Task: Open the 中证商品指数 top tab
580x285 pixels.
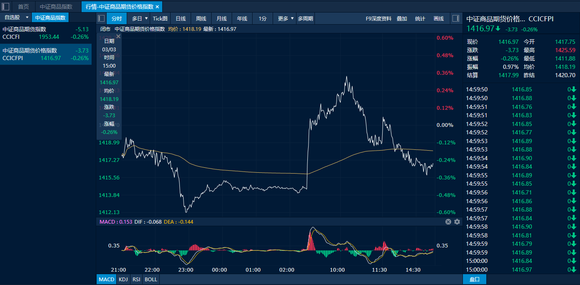Action: pos(56,7)
